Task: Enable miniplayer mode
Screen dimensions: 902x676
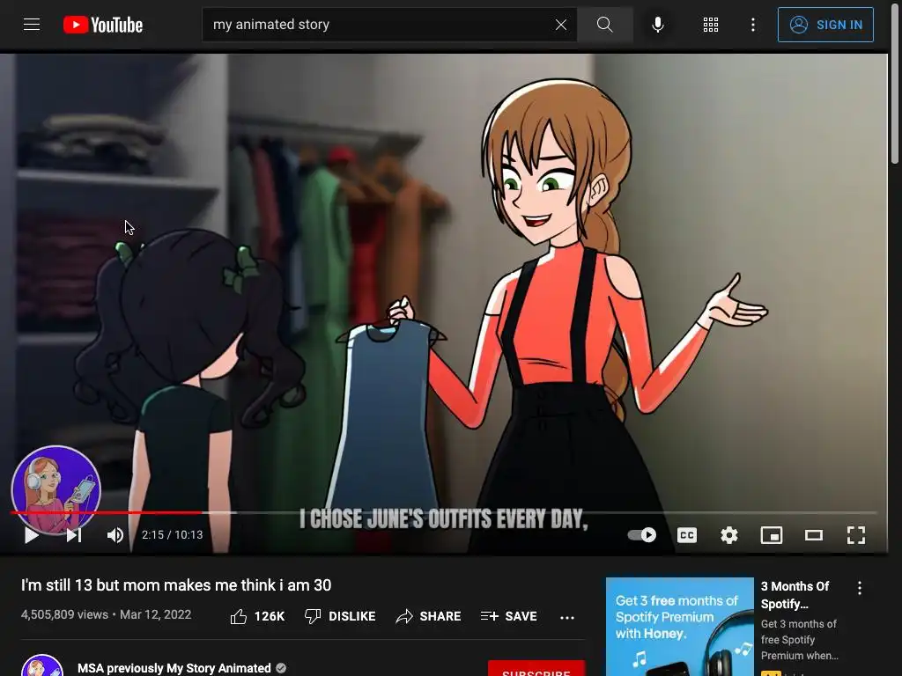Action: (772, 535)
